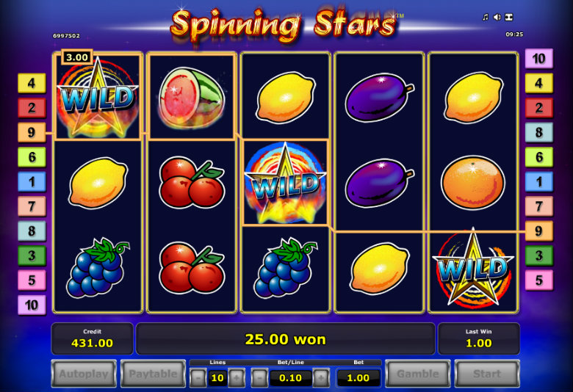Click the grapes symbol on first reel
The height and width of the screenshot is (392, 573).
point(98,267)
